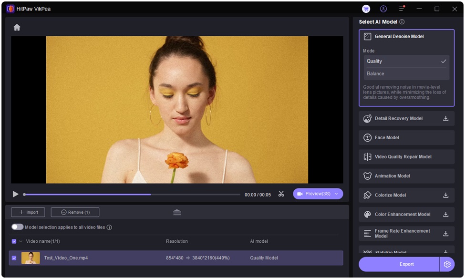The height and width of the screenshot is (279, 465).
Task: Collapse the file list panel handle
Action: click(x=177, y=212)
